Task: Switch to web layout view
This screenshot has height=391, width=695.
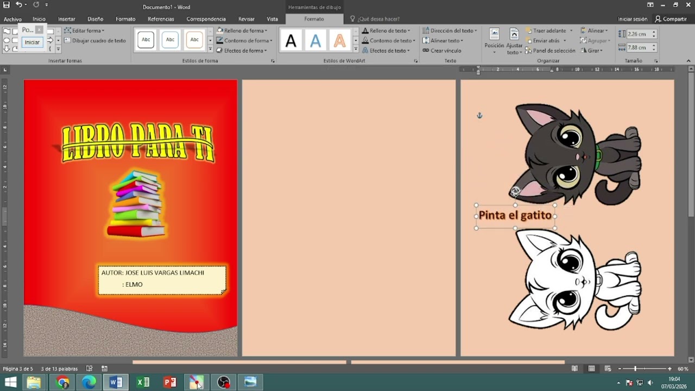Action: 608,369
